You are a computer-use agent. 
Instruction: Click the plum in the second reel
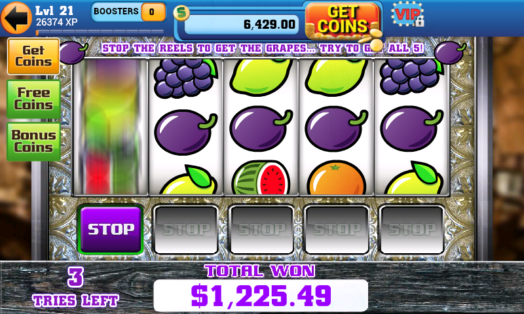click(x=186, y=131)
